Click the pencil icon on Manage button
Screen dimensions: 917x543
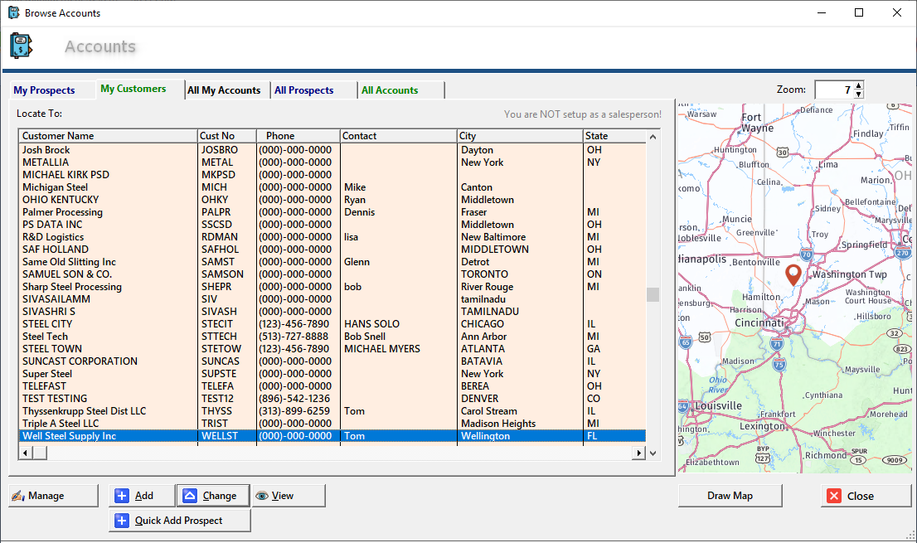17,496
